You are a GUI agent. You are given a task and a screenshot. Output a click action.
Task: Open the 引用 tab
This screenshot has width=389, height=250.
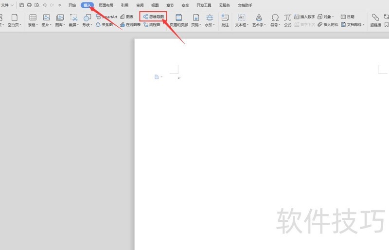click(124, 5)
